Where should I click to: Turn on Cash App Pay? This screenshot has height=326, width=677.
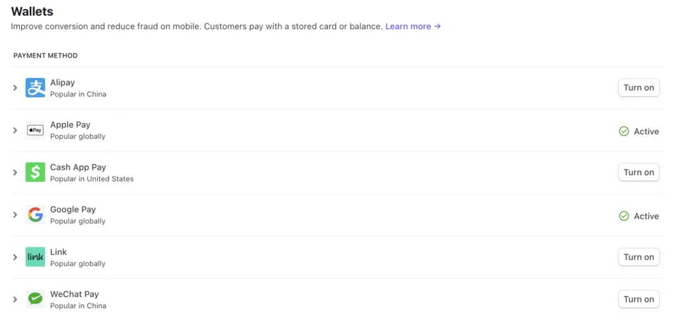click(639, 173)
